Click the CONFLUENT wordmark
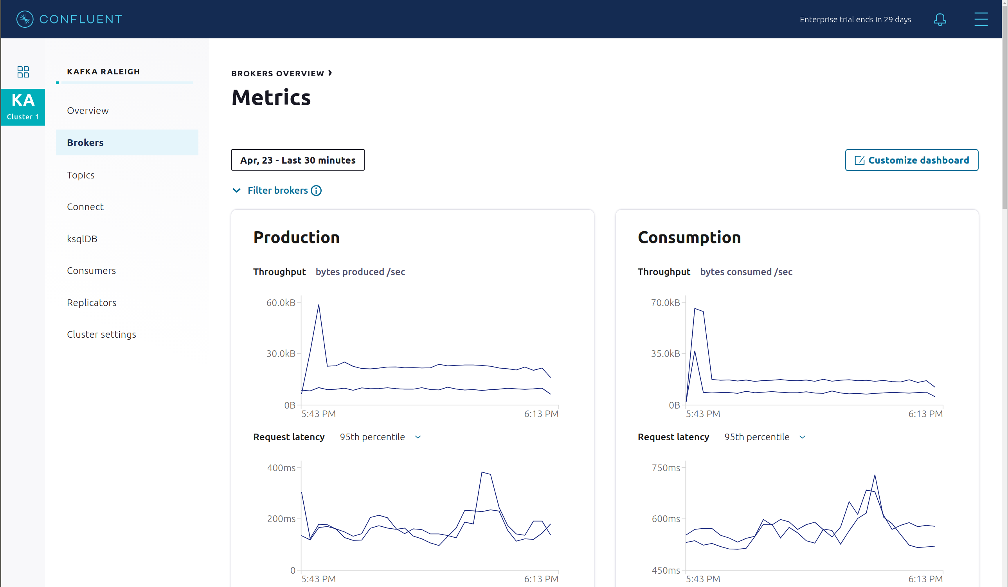The width and height of the screenshot is (1008, 587). click(81, 19)
